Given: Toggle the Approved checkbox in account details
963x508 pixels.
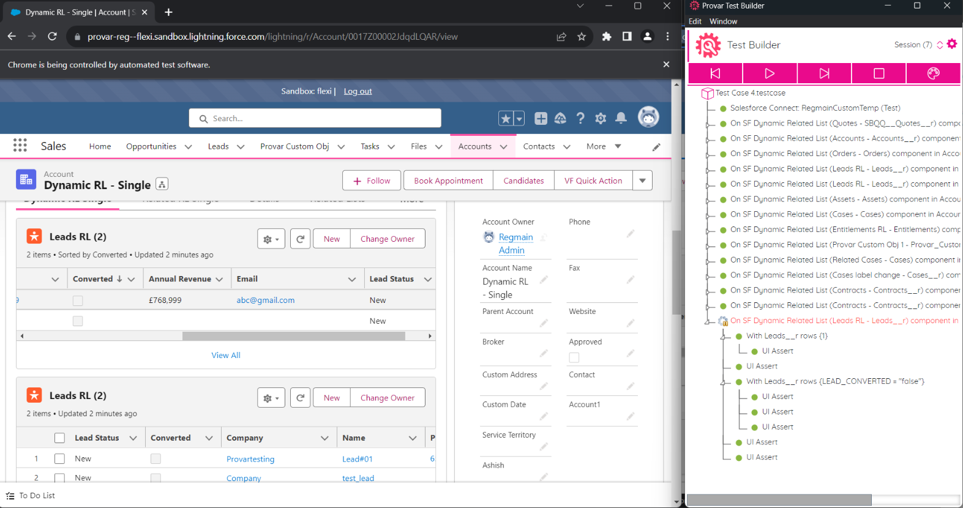Looking at the screenshot, I should coord(574,357).
